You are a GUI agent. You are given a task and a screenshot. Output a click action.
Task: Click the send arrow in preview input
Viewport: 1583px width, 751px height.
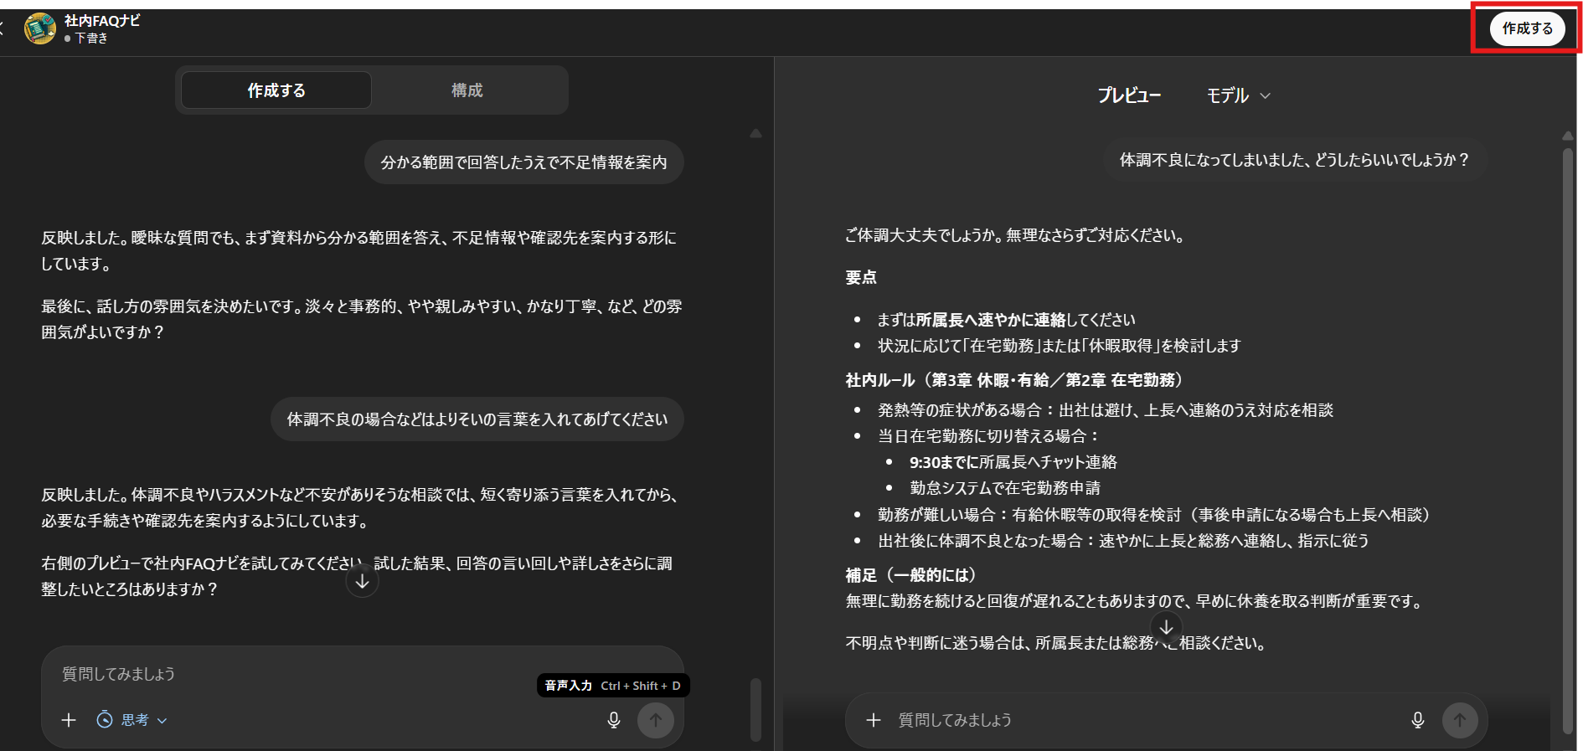coord(1459,720)
